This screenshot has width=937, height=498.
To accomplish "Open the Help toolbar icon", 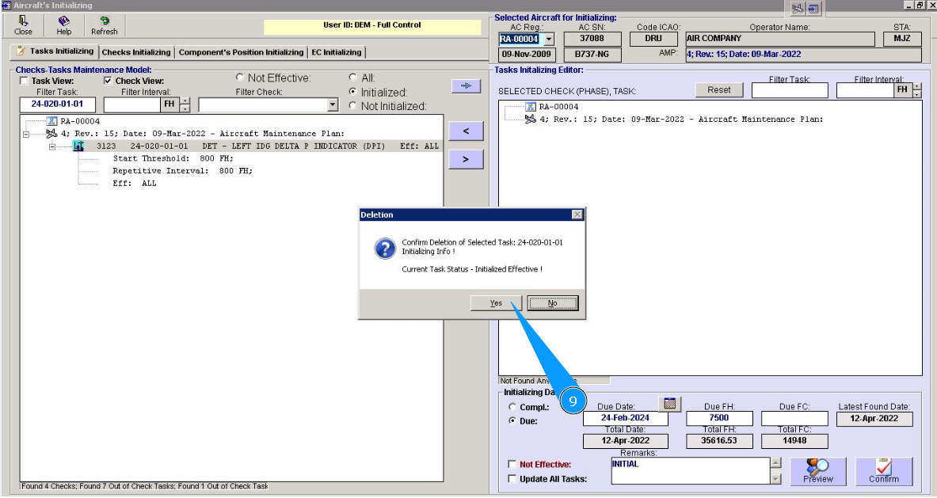I will [x=64, y=25].
